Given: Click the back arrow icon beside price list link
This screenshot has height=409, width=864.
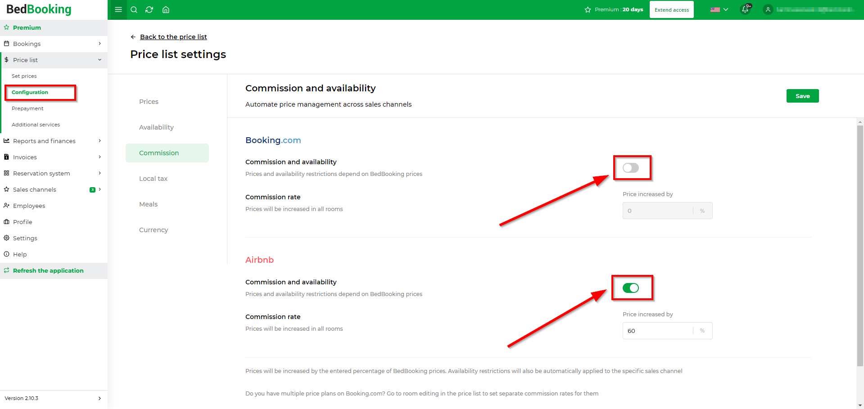Looking at the screenshot, I should coord(133,37).
